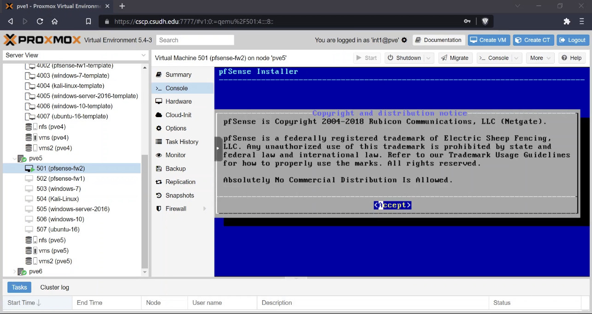Open Brave Shields lion icon

[x=485, y=21]
